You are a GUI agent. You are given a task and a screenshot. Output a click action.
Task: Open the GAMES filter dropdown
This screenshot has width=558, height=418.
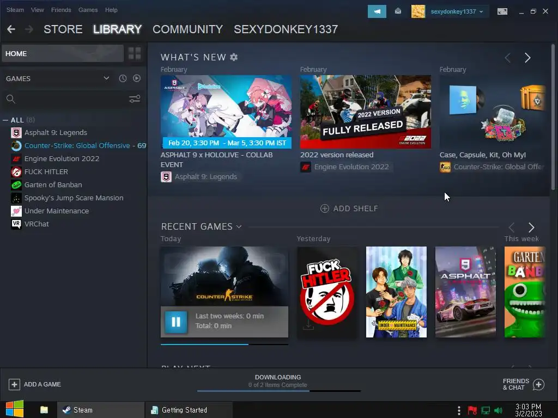pyautogui.click(x=106, y=78)
